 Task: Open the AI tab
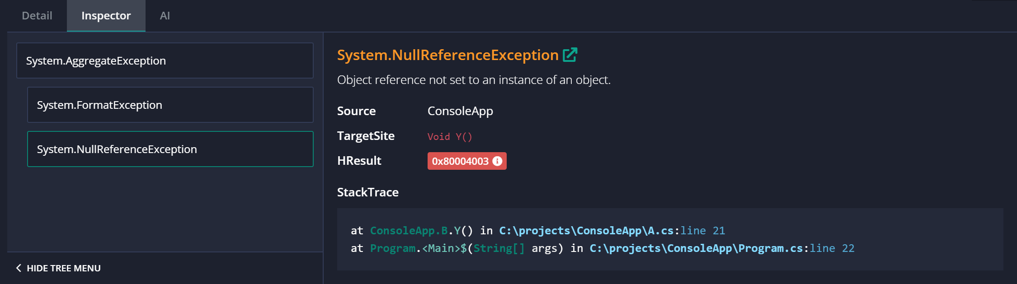click(165, 15)
